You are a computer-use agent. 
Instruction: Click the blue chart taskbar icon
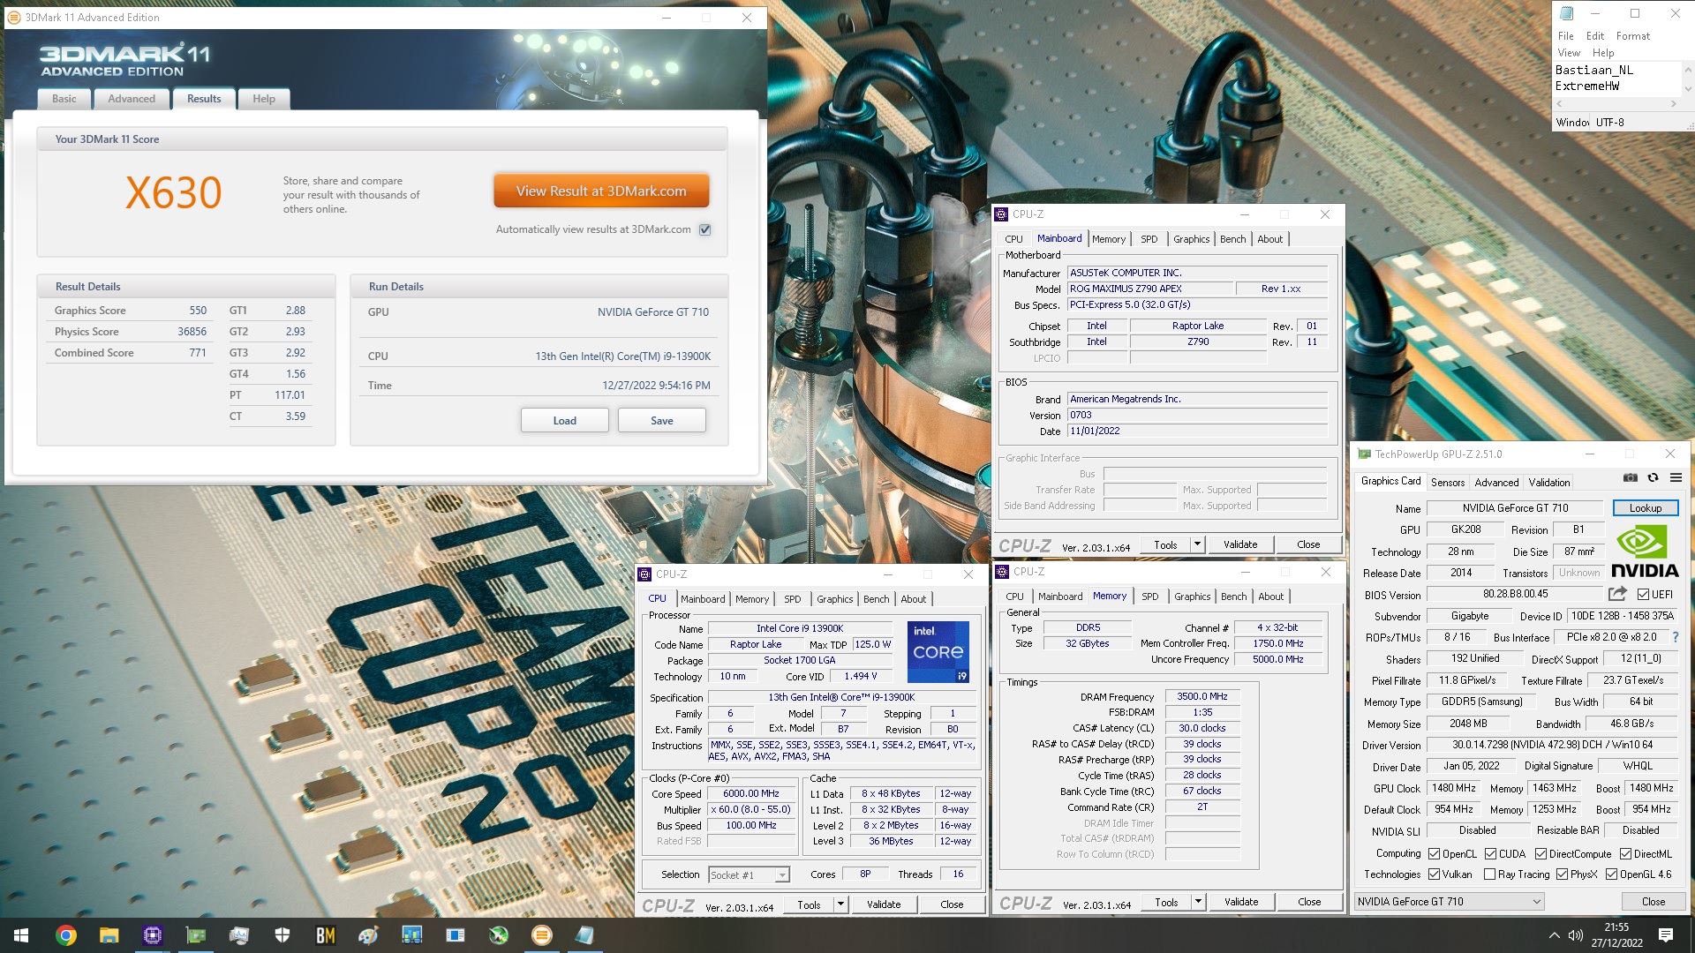412,935
